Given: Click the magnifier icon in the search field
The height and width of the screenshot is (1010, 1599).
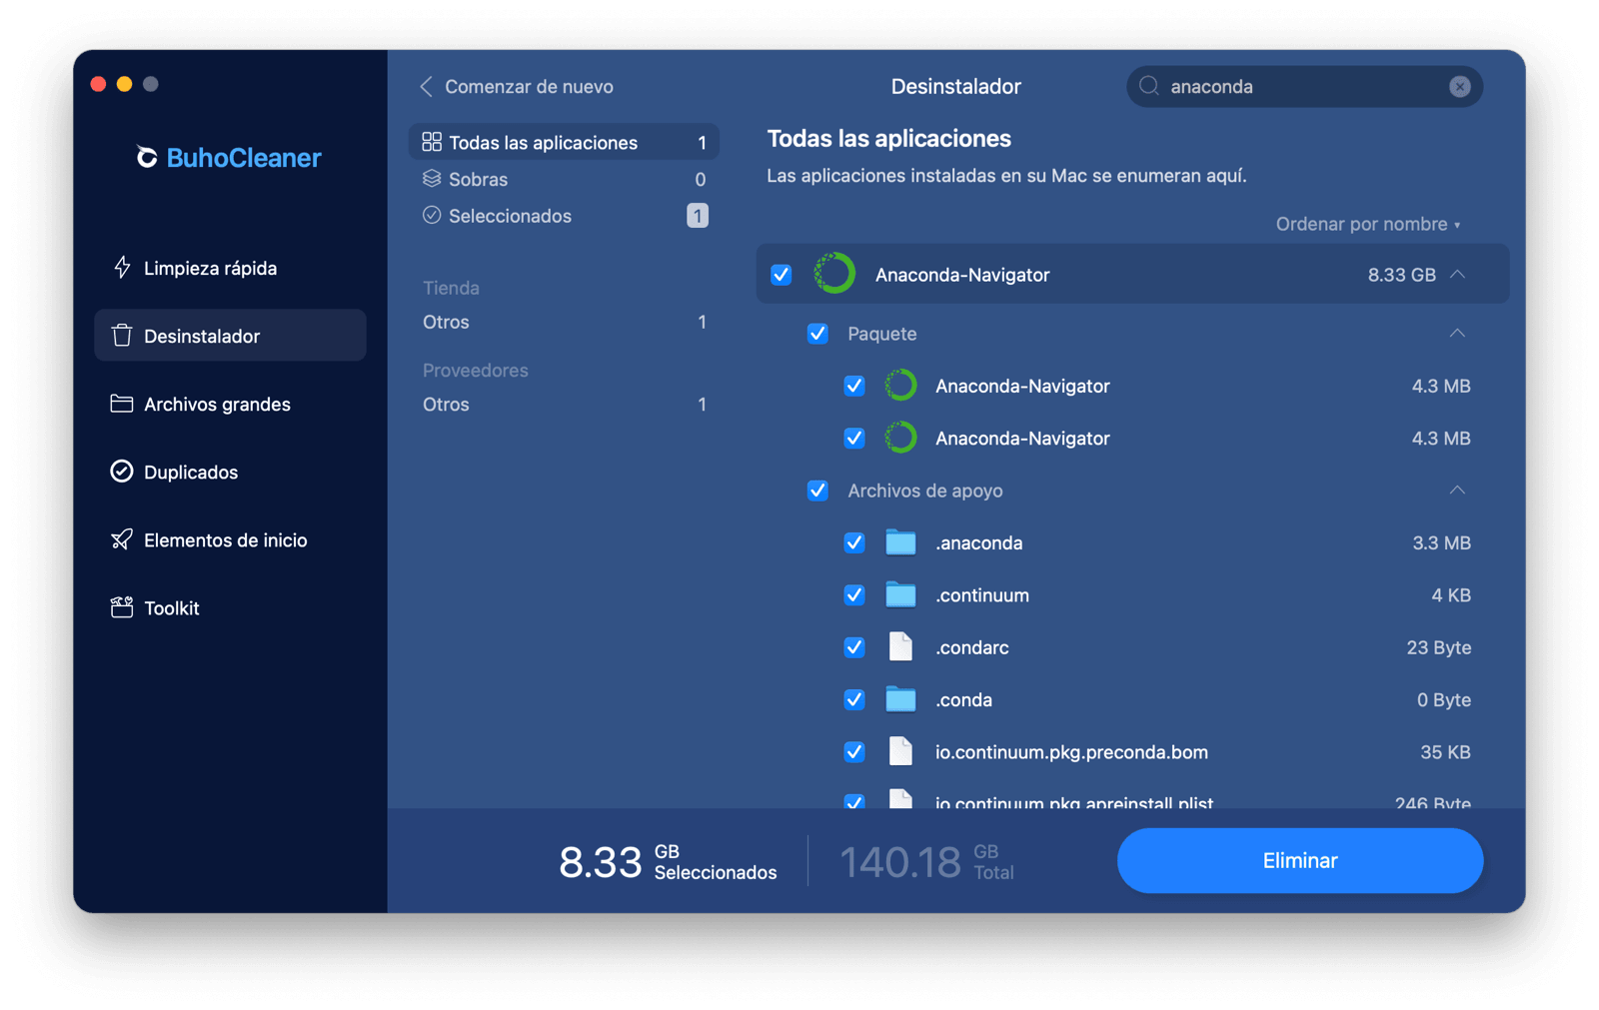Looking at the screenshot, I should (1149, 86).
